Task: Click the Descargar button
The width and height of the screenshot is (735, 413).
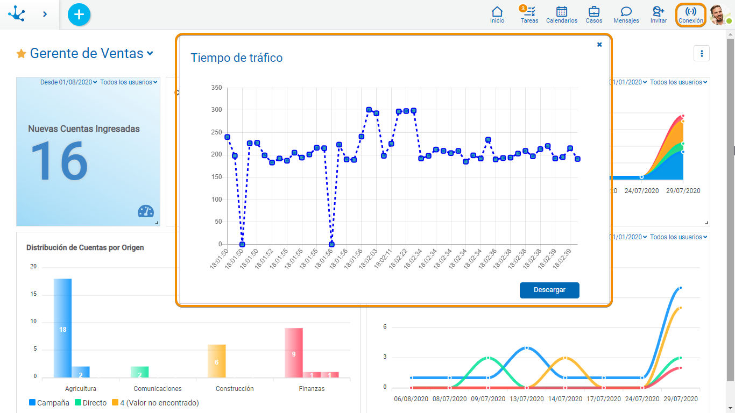Action: [x=549, y=290]
